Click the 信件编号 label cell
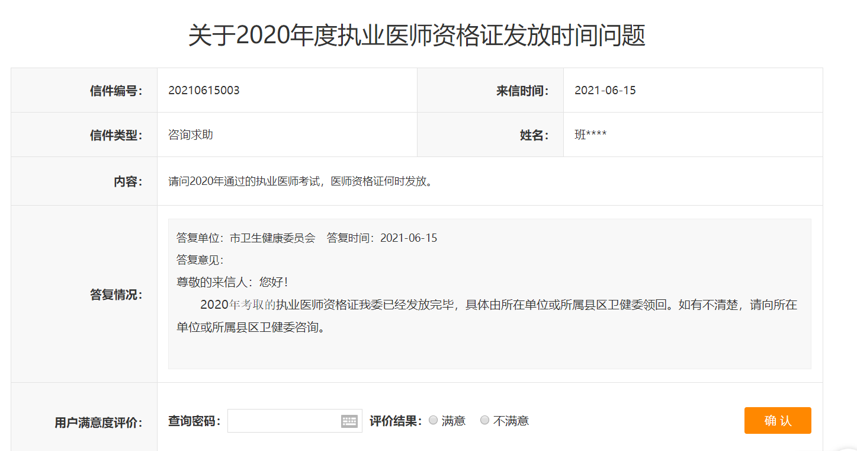 pyautogui.click(x=116, y=91)
